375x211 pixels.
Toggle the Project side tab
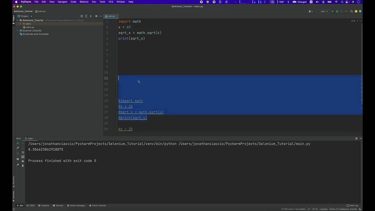pos(13,20)
